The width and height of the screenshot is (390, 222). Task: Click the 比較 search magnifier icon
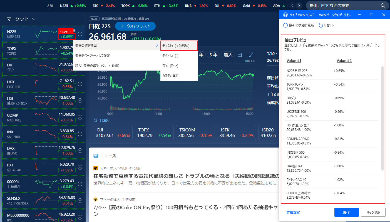coord(96,121)
